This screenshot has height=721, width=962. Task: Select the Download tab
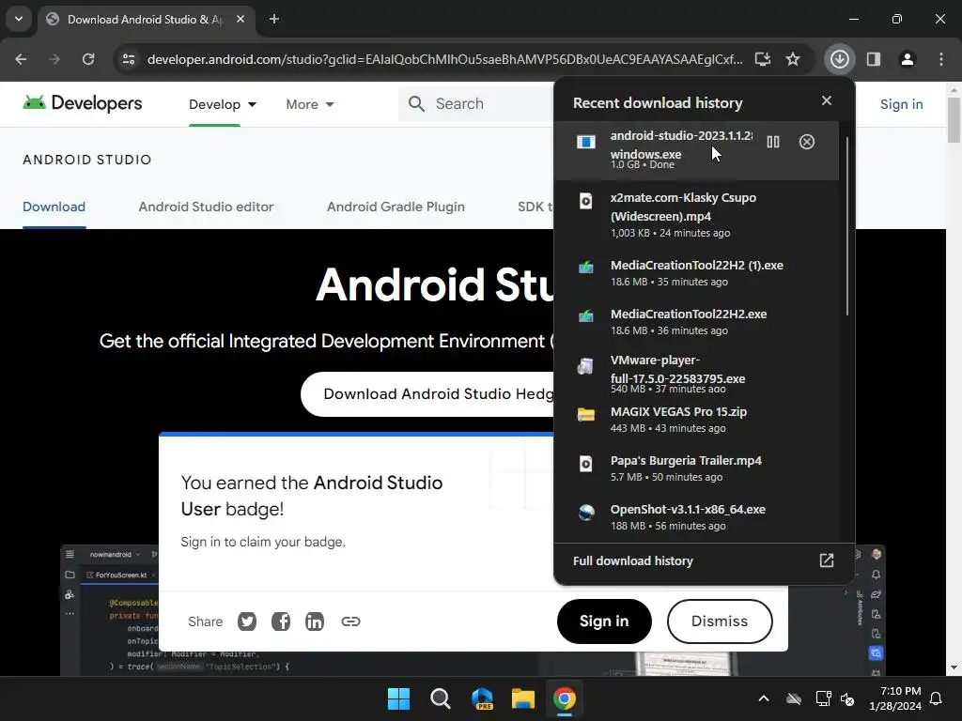pos(54,207)
